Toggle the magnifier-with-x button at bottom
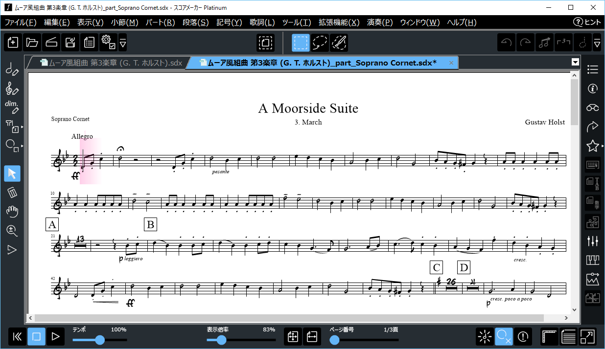The image size is (605, 349). 504,336
